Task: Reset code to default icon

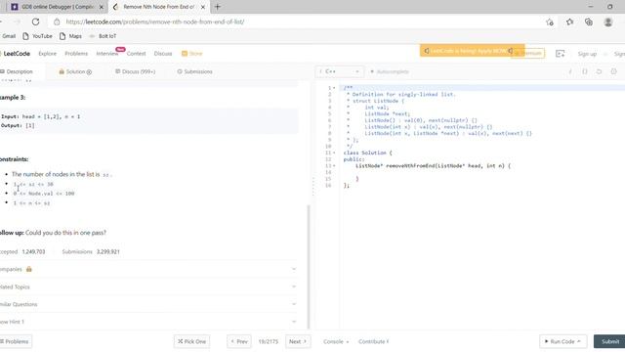Action: [x=599, y=71]
